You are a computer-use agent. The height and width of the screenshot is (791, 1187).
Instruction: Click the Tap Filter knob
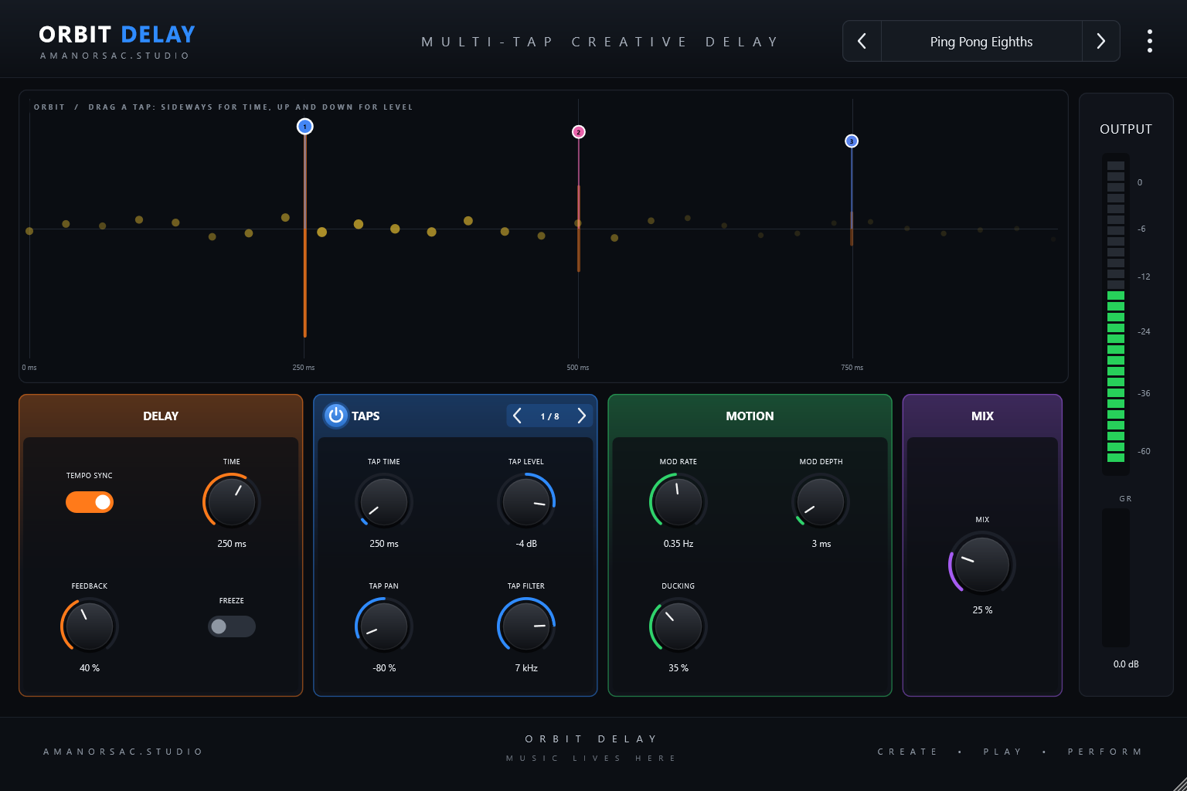pos(526,626)
